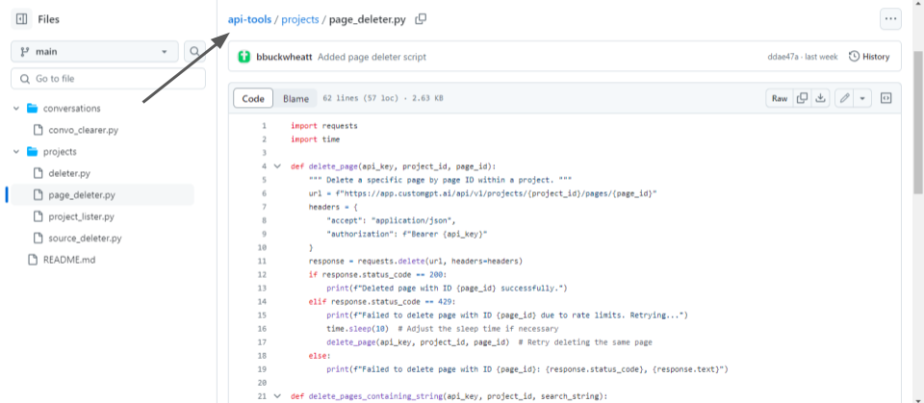Click line number 1
Screen dimensions: 924x403
point(264,126)
